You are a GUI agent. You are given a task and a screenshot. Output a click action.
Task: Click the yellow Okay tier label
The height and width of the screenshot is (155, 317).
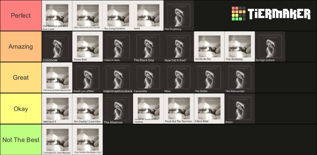(x=21, y=109)
